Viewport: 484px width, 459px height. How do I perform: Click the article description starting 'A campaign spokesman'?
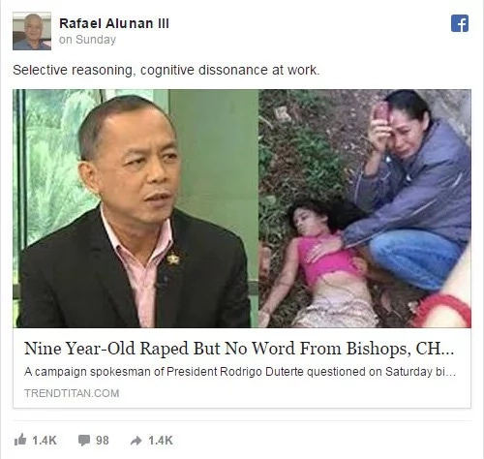tap(240, 372)
